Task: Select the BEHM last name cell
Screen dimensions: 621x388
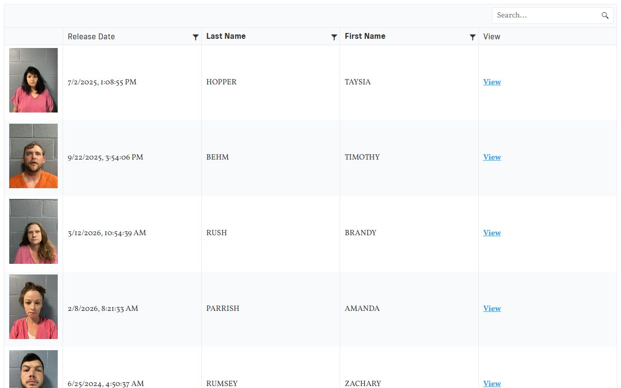Action: pos(271,158)
